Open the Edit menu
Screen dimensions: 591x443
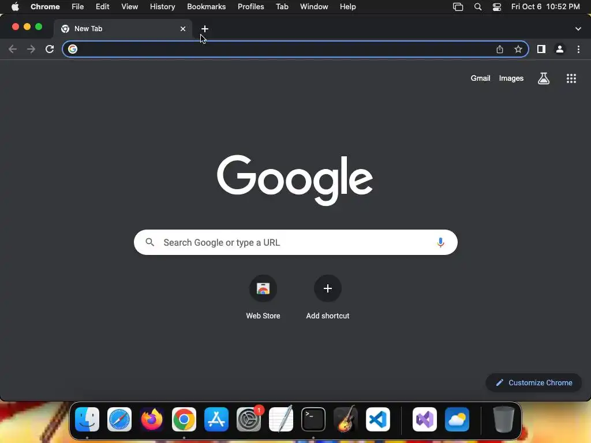pyautogui.click(x=103, y=6)
